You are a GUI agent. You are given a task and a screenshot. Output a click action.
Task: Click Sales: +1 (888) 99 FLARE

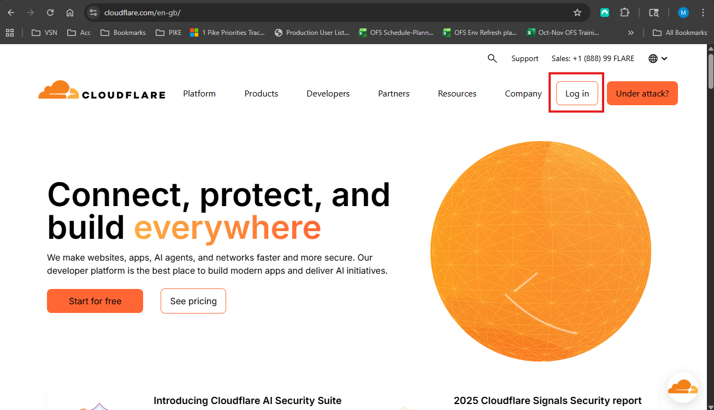593,58
